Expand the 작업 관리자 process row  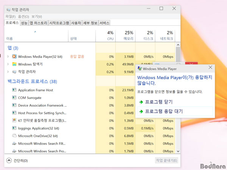click(8, 72)
